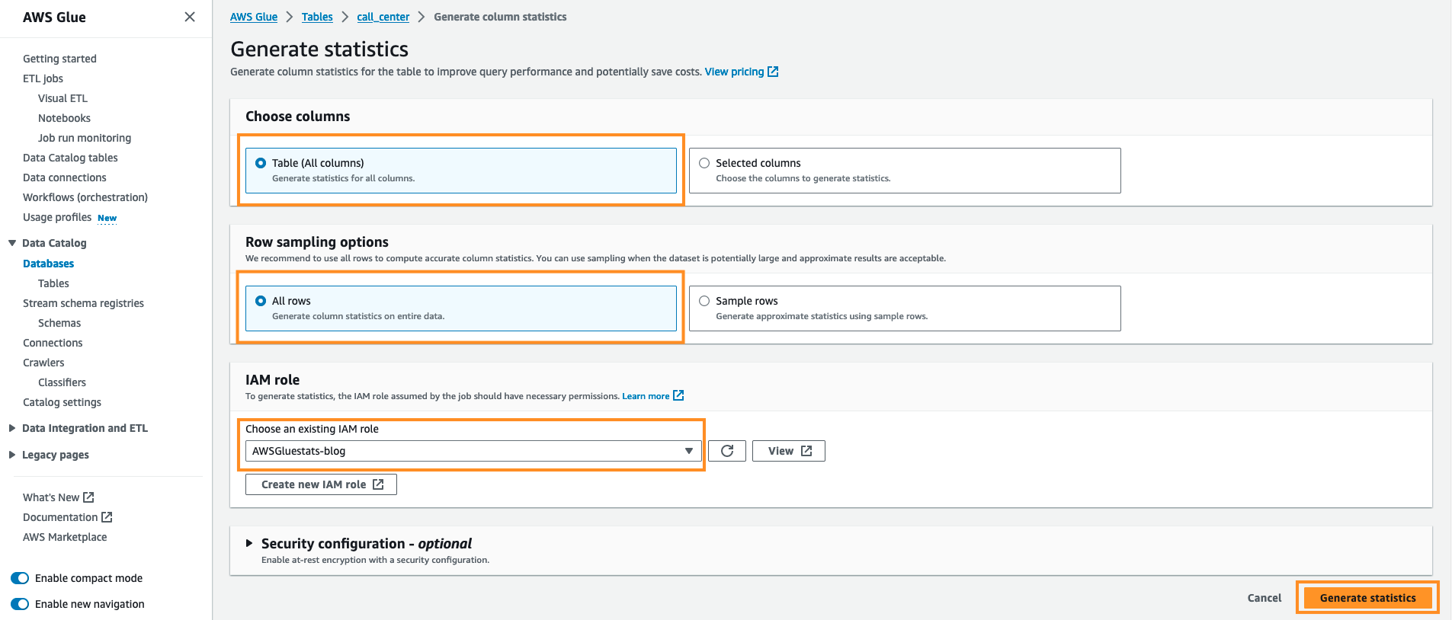Screen dimensions: 1452x620
Task: Open Tables under Data Catalog
Action: pyautogui.click(x=53, y=283)
